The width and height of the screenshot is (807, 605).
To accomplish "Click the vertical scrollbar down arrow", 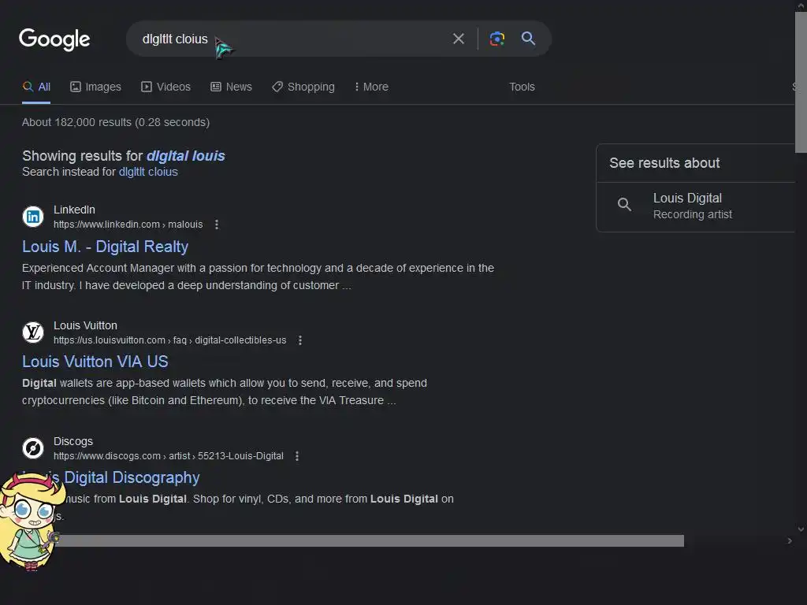I will 801,529.
